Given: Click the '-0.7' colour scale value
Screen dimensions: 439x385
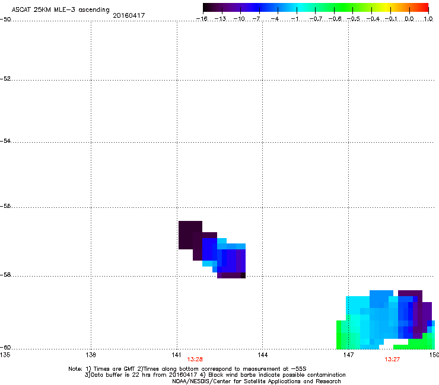Looking at the screenshot, I should point(316,19).
